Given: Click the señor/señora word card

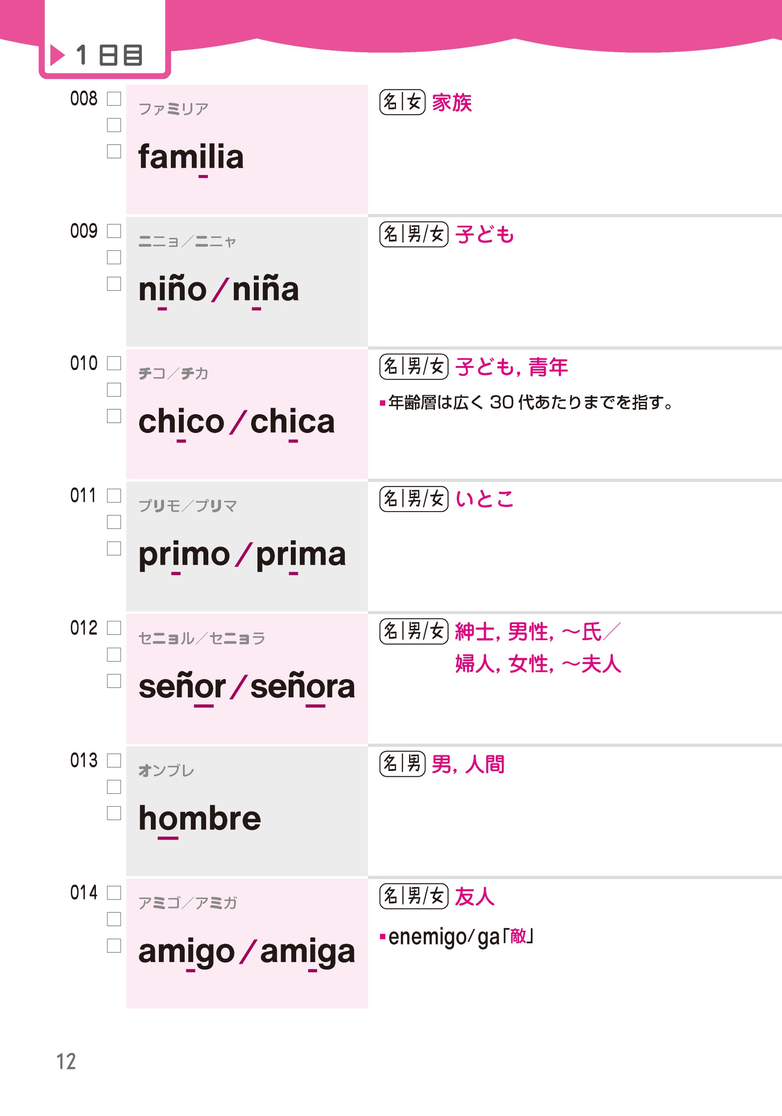Looking at the screenshot, I should [x=247, y=679].
